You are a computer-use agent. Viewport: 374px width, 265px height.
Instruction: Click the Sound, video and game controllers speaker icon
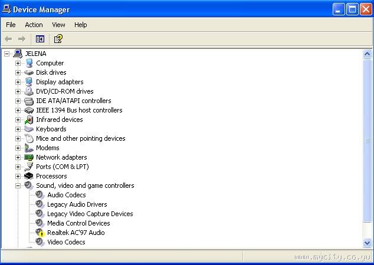coord(29,185)
